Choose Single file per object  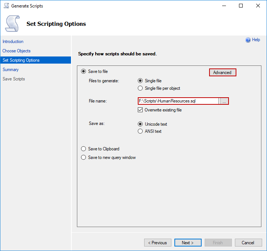140,88
